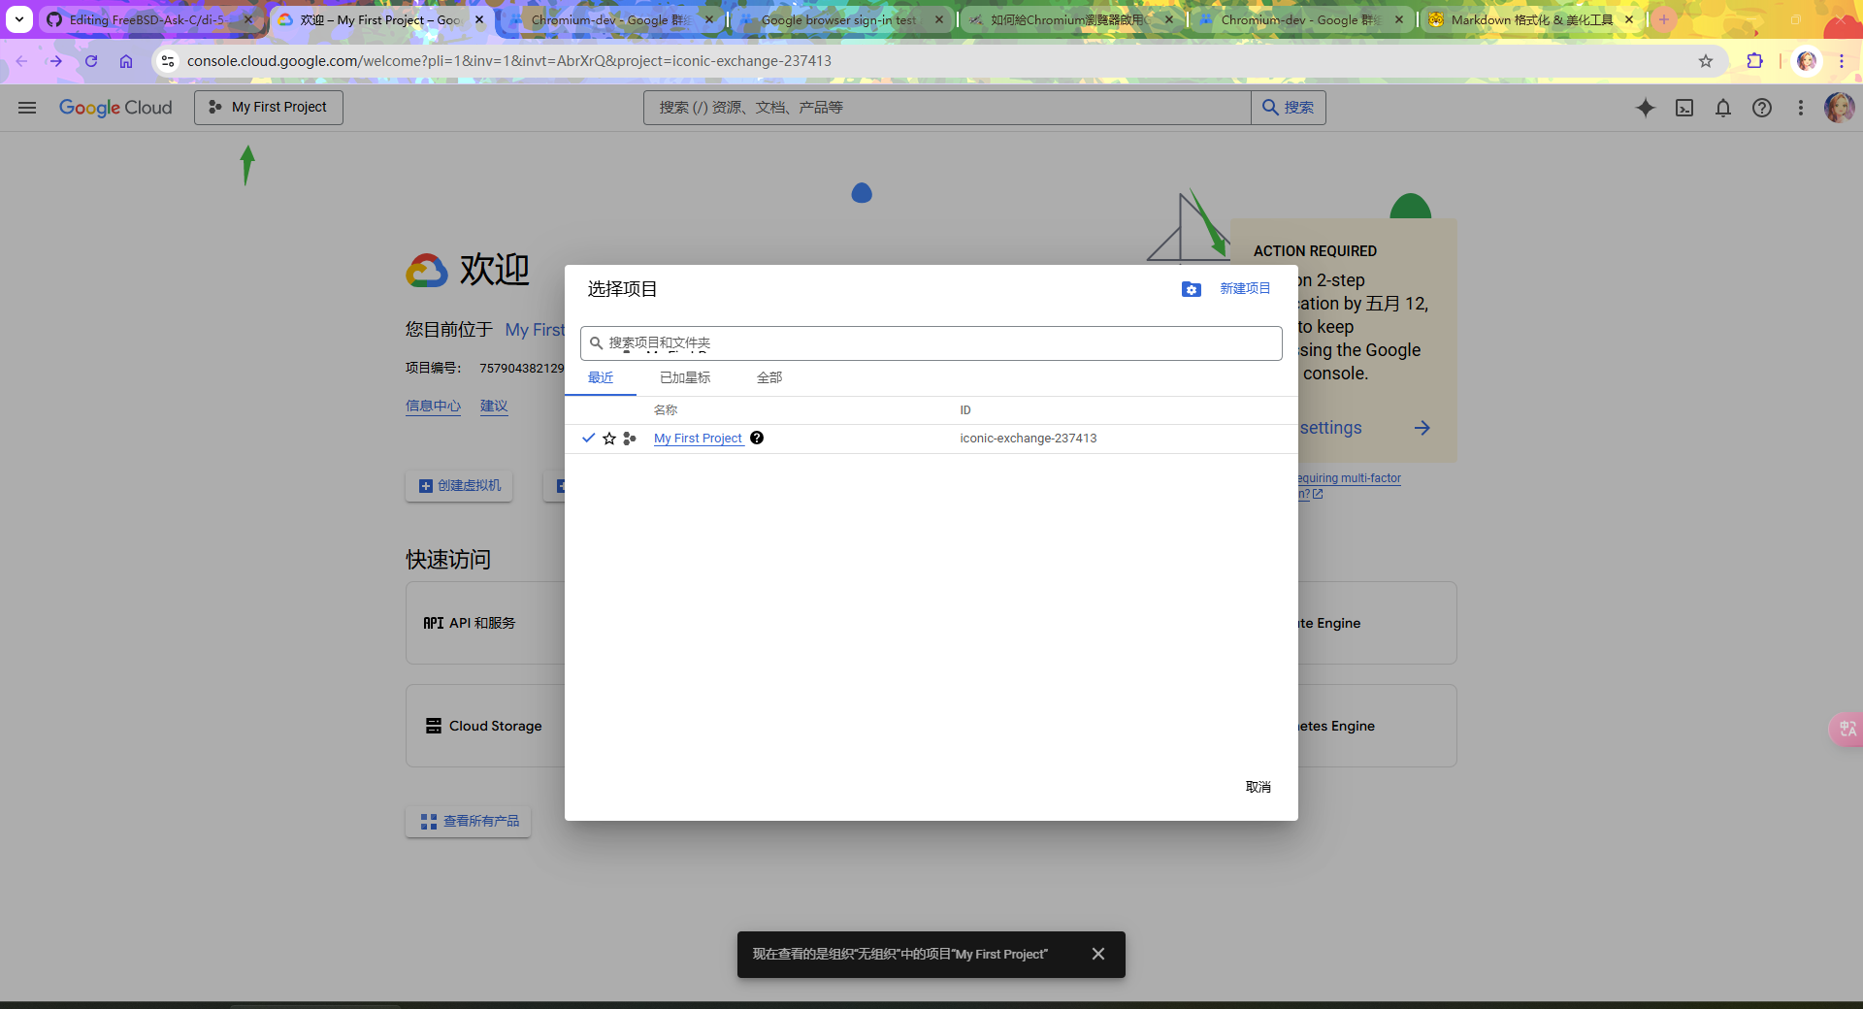1863x1009 pixels.
Task: Open the API 和服务 quick access card
Action: (485, 623)
